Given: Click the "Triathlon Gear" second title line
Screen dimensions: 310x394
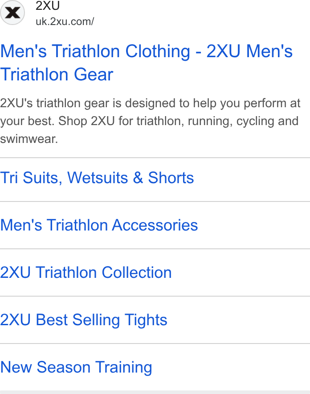Looking at the screenshot, I should point(57,74).
